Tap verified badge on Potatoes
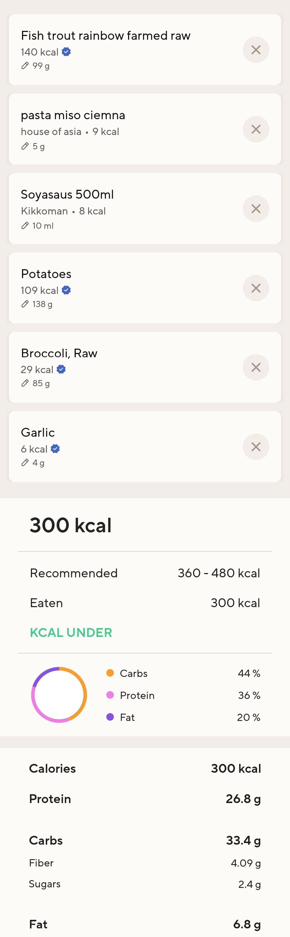This screenshot has width=290, height=937. [x=66, y=290]
